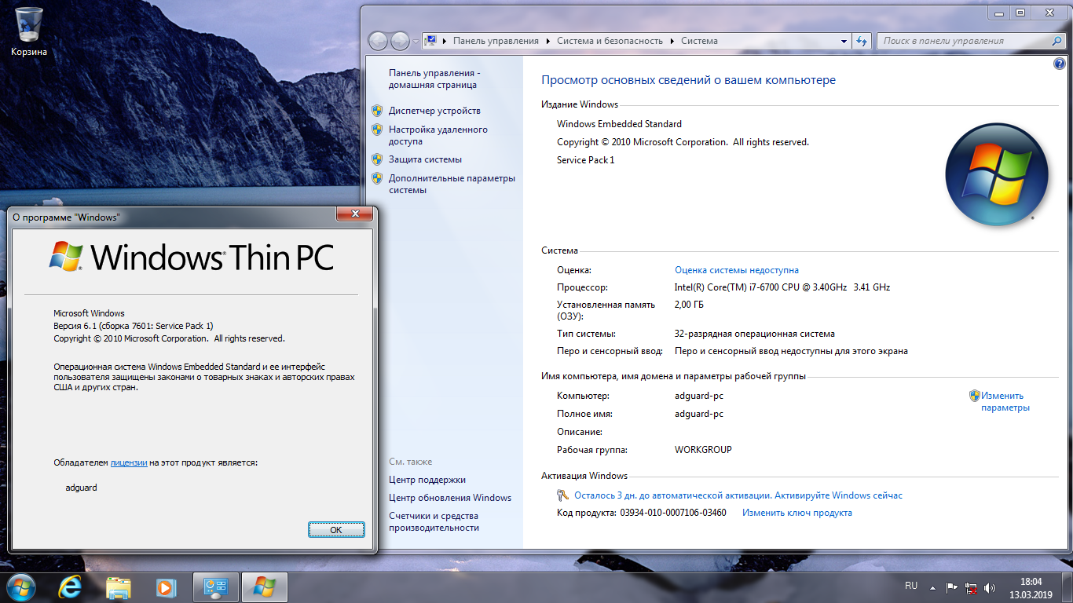Show hidden tray icons arrow

tap(932, 587)
